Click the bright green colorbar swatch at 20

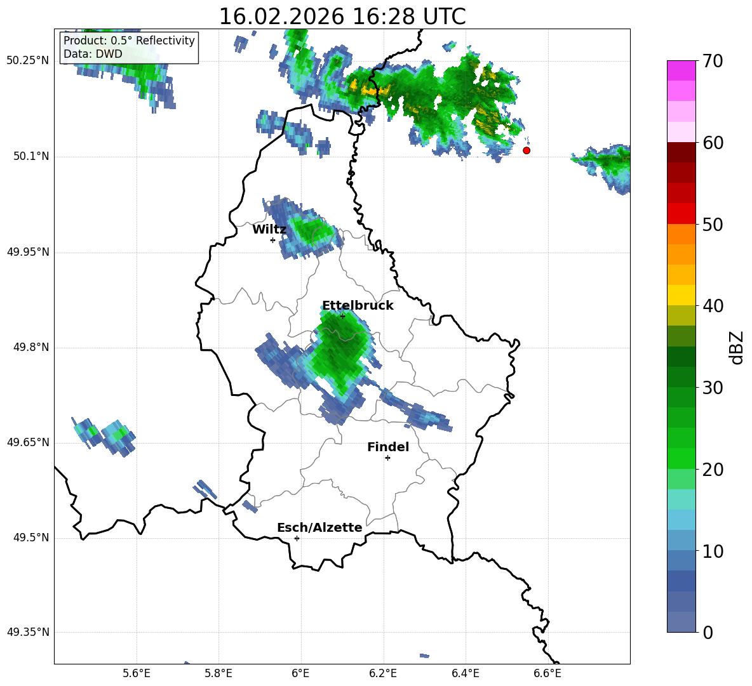pos(681,458)
